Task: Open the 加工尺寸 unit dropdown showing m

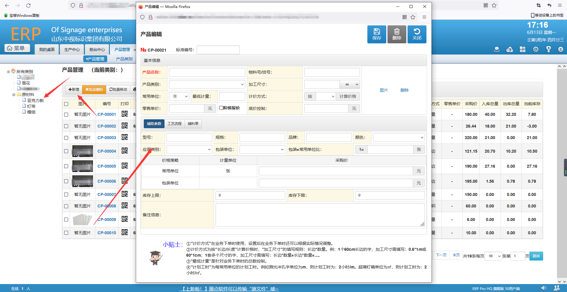Action: point(350,84)
